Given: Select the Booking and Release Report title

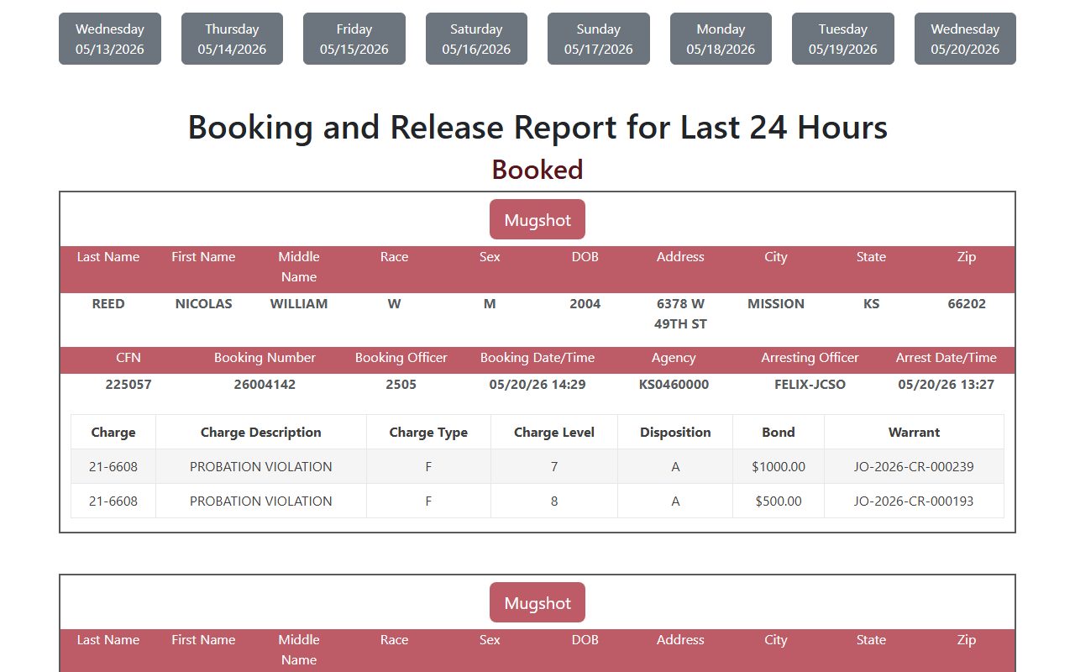Looking at the screenshot, I should click(537, 128).
